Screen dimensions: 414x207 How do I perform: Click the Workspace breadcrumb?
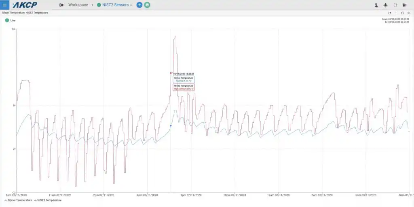78,5
